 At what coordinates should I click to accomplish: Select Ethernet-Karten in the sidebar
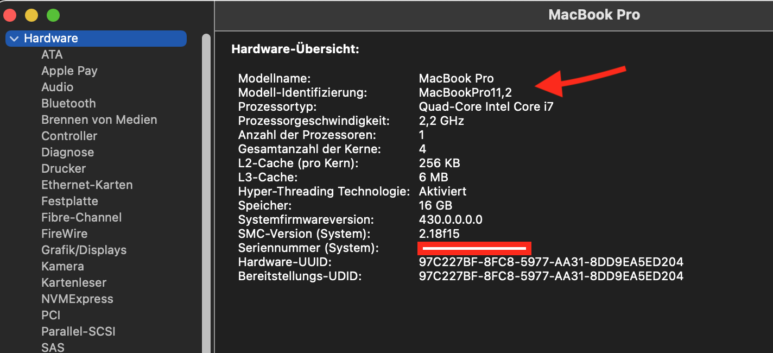point(87,185)
